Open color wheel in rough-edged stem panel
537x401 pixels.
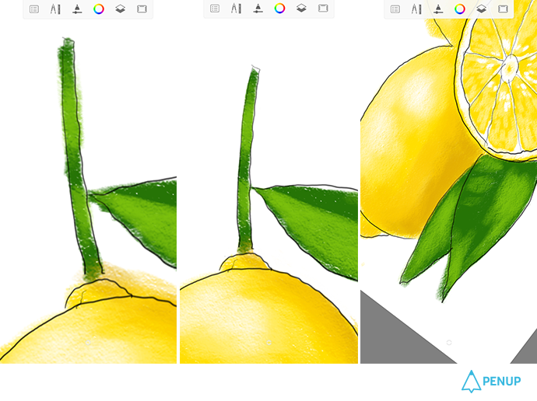[x=99, y=9]
